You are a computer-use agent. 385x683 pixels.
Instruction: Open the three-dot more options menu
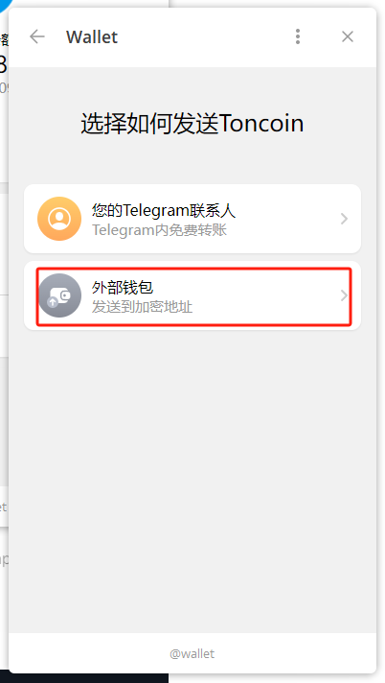(x=298, y=36)
